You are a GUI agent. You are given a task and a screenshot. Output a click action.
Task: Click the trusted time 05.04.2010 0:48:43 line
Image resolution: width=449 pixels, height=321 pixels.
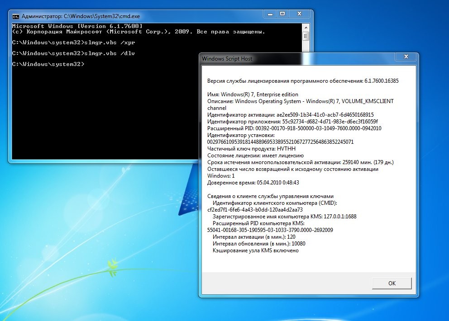[253, 183]
